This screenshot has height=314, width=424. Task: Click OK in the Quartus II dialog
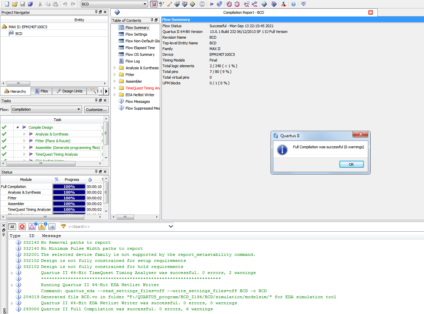click(351, 164)
